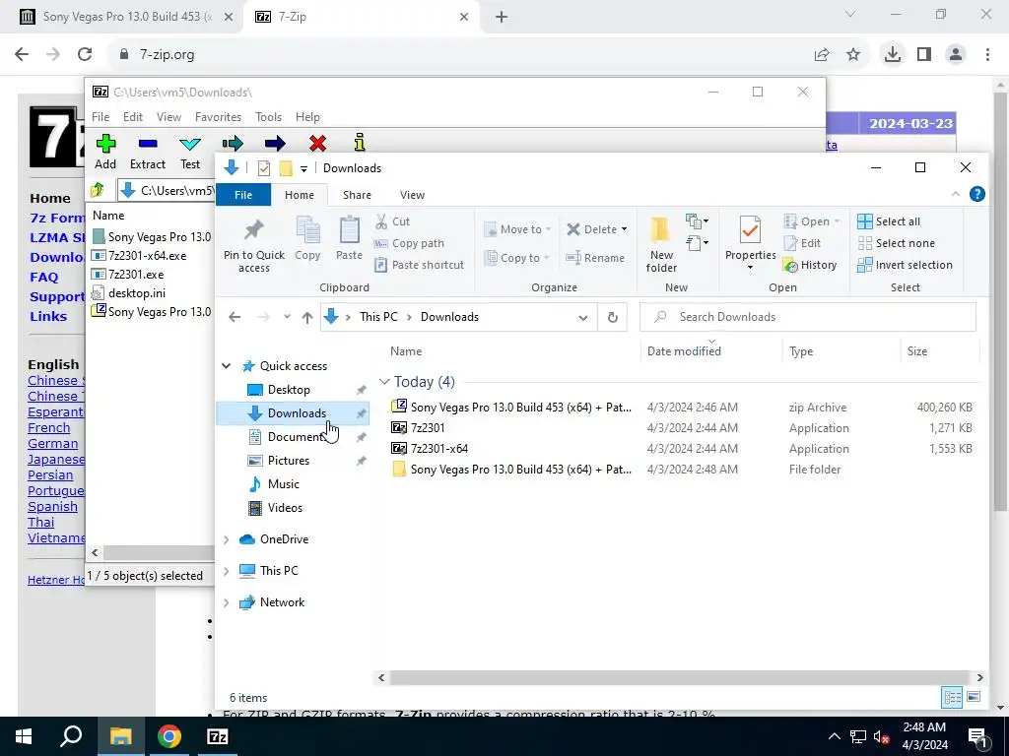The width and height of the screenshot is (1009, 756).
Task: Open Windows Start menu
Action: click(24, 736)
